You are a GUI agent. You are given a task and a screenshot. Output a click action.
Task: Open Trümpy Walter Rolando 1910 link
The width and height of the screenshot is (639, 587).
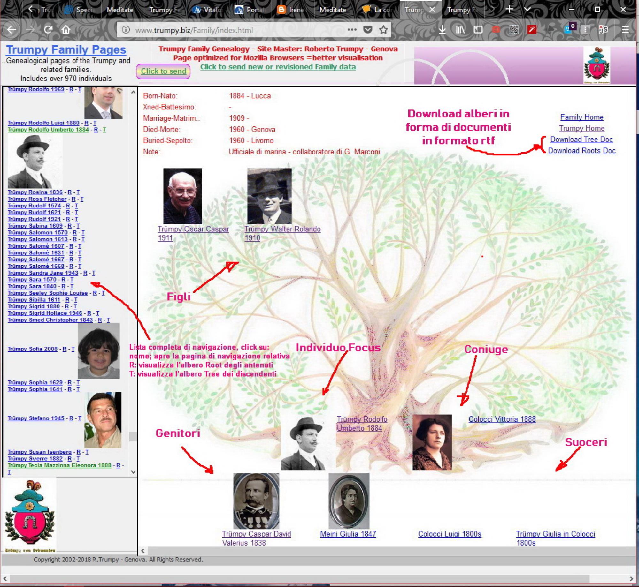282,233
